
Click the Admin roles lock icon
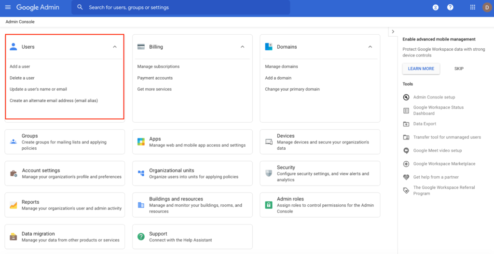(268, 205)
